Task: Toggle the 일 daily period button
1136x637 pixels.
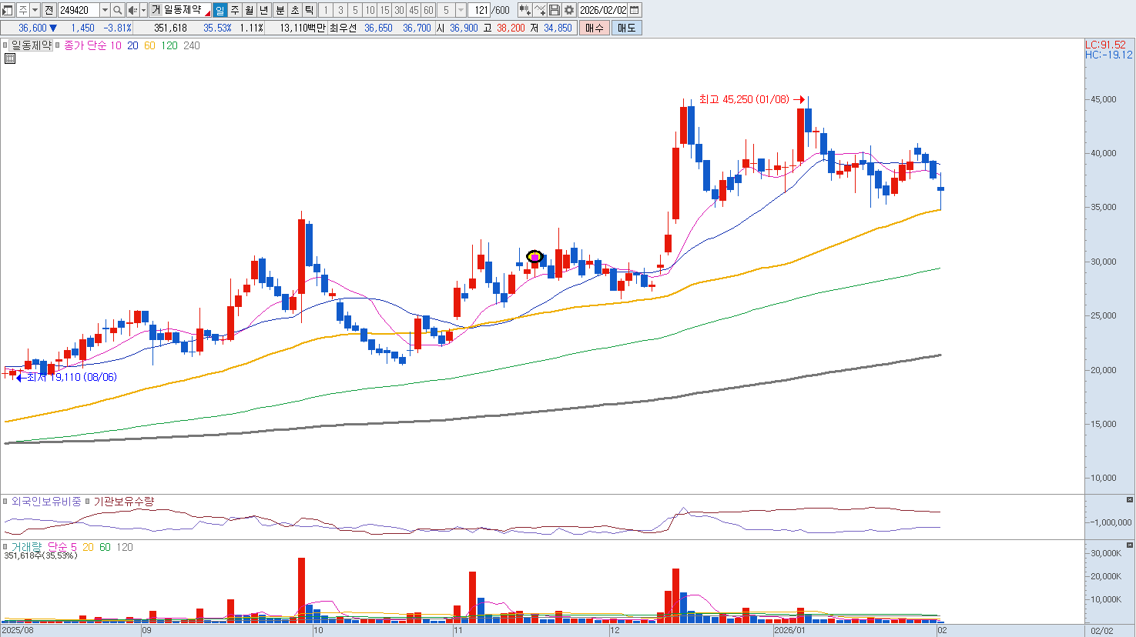Action: click(x=220, y=10)
